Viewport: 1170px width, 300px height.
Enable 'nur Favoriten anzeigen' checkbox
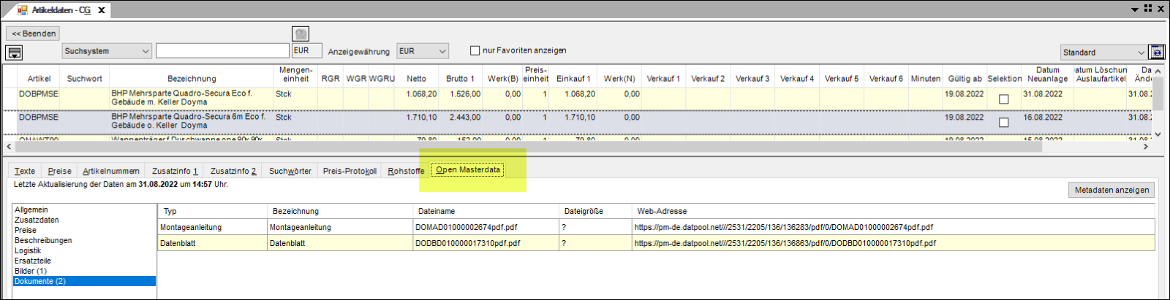[475, 50]
